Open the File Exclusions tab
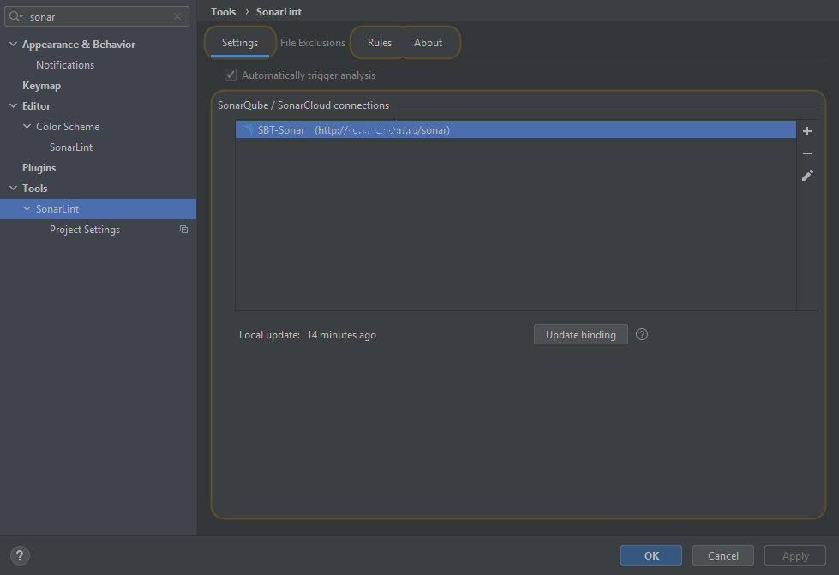Screen dimensions: 839x575 tap(313, 43)
